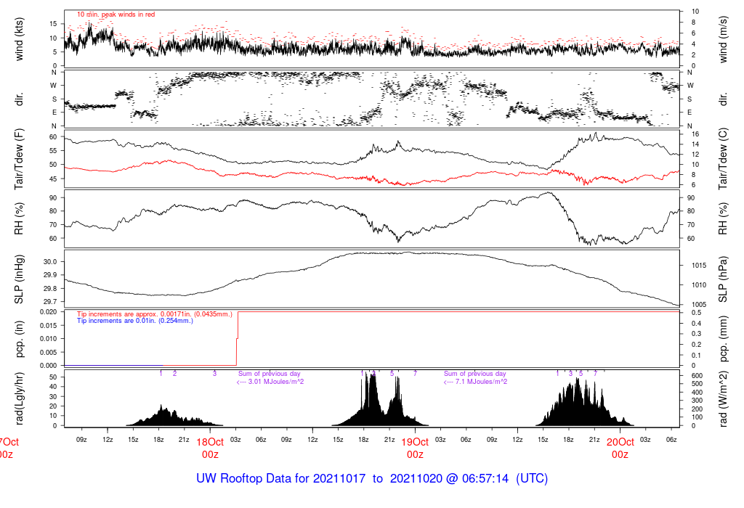Select the 'pcp. (mm)' axis label
Viewport: 744px width, 508px height.
point(723,339)
